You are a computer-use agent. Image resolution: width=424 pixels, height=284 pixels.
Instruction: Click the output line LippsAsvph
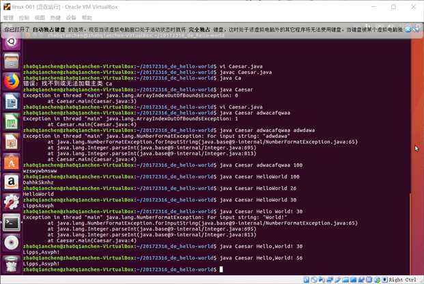pyautogui.click(x=38, y=206)
